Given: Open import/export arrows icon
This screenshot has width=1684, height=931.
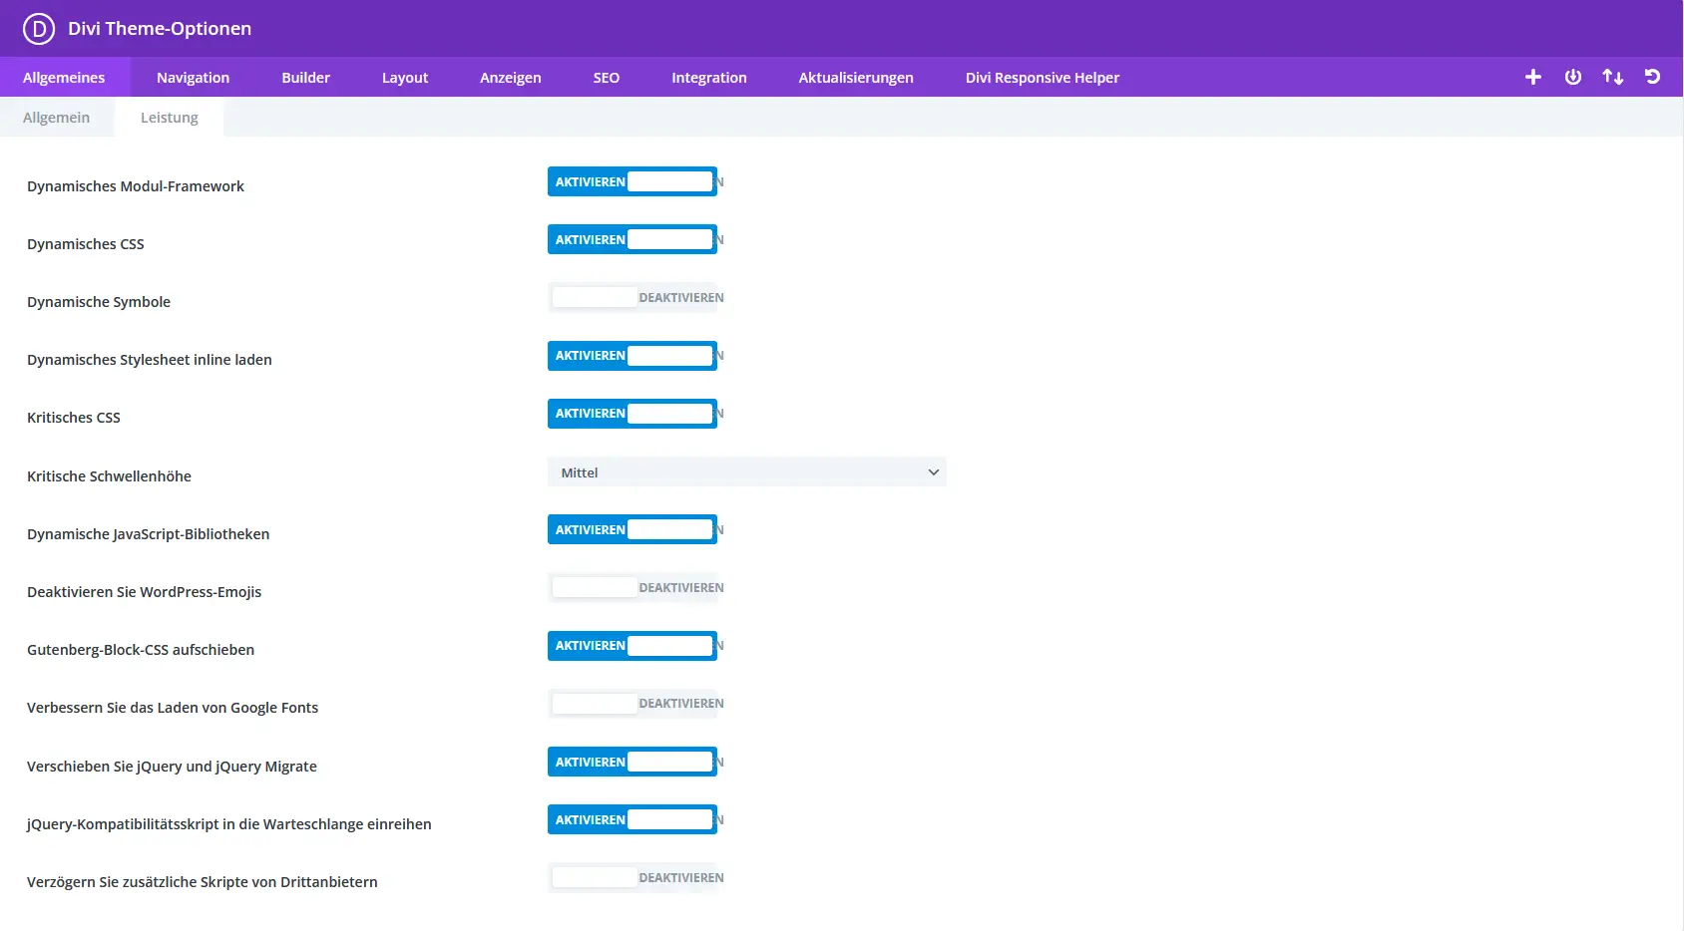Looking at the screenshot, I should [1613, 77].
